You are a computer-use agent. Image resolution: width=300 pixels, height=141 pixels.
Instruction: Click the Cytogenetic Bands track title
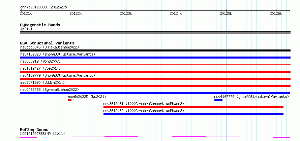pos(40,25)
